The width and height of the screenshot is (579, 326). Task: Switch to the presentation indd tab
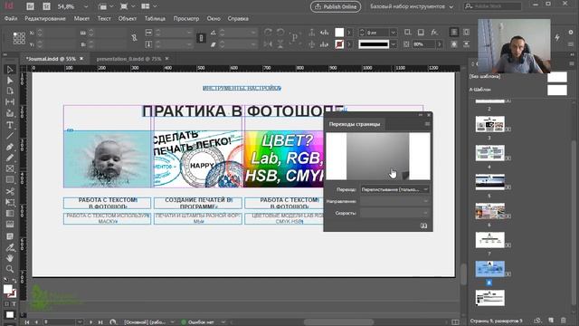(128, 59)
